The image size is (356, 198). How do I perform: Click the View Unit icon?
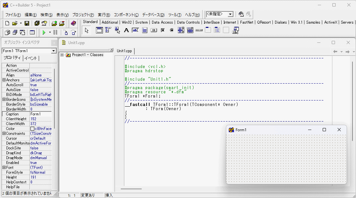[x=7, y=32]
